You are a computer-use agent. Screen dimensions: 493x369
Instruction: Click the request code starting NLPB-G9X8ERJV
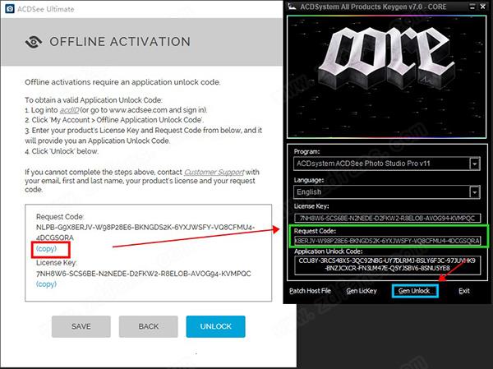click(x=145, y=232)
